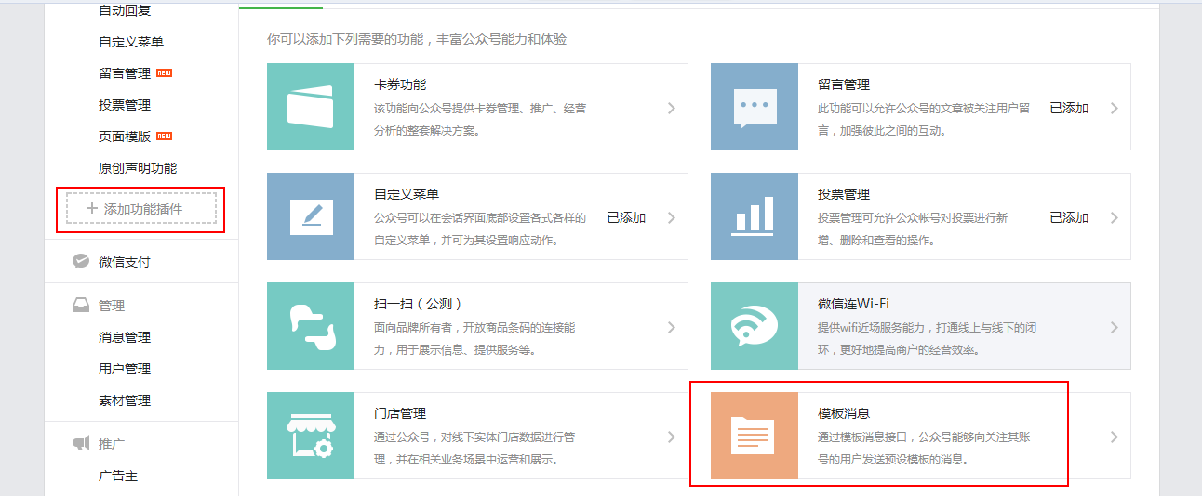Click the 推广 megaphone icon in sidebar
The width and height of the screenshot is (1202, 496).
point(81,444)
